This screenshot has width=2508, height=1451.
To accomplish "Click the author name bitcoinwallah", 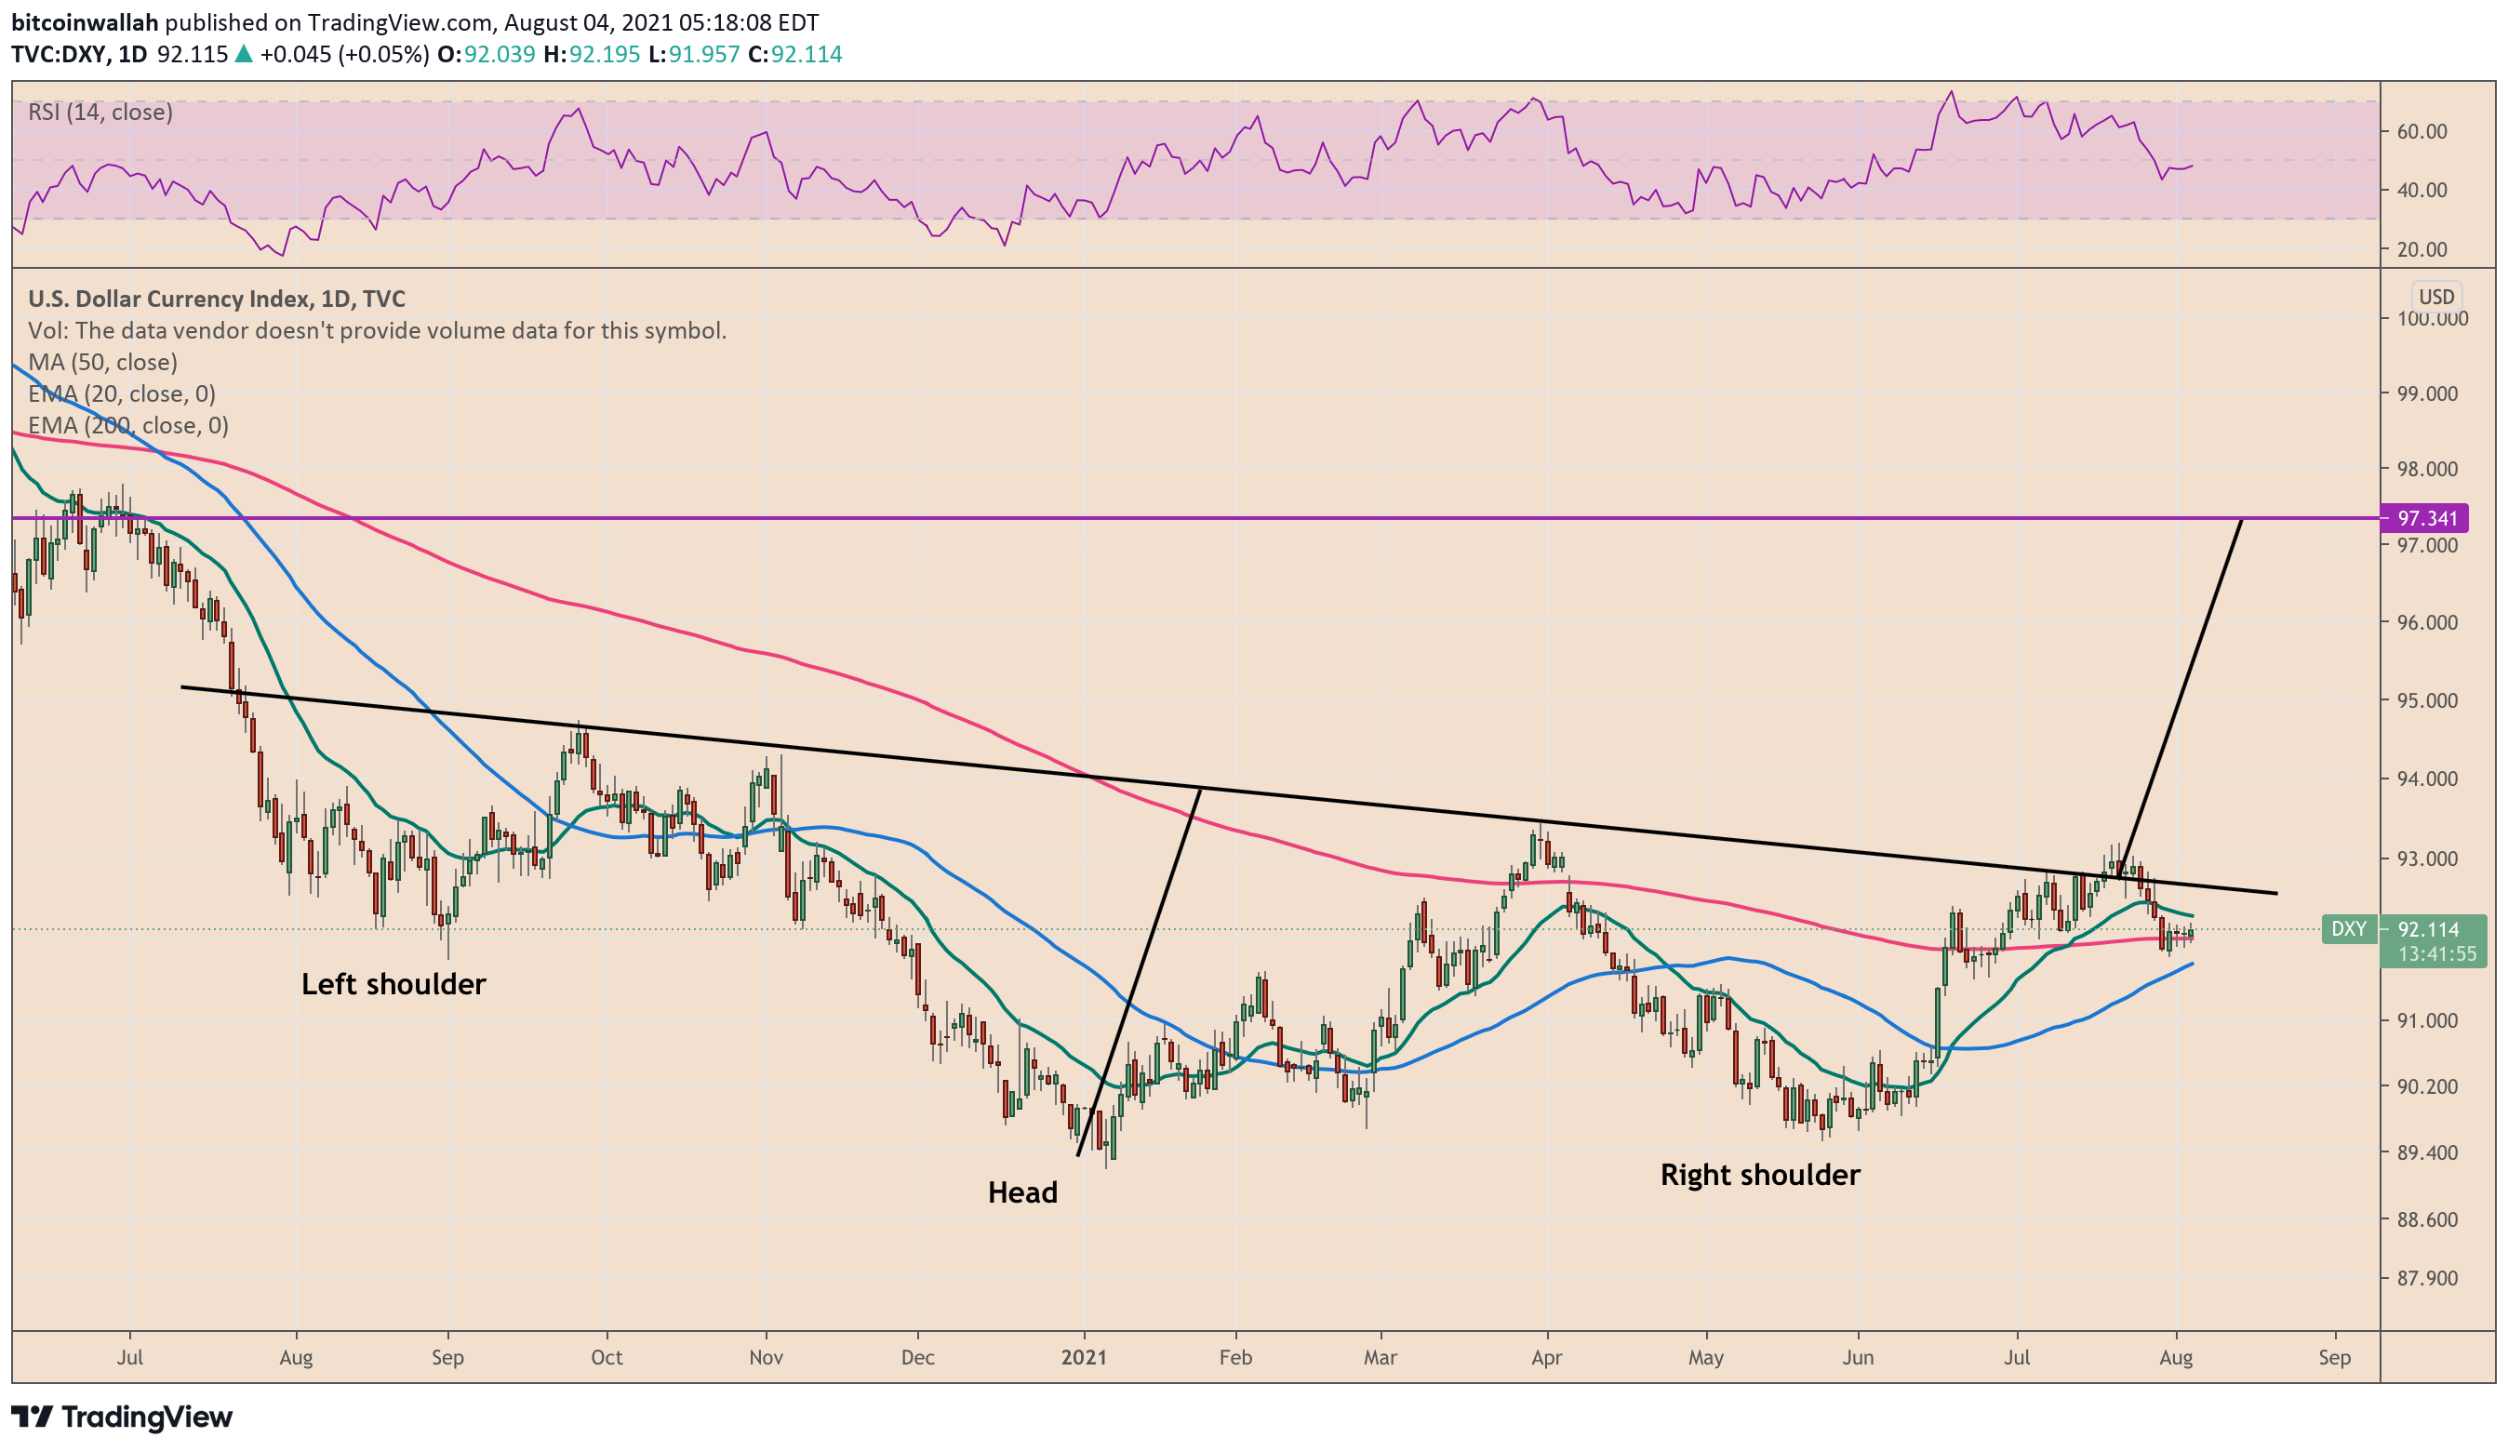I will pyautogui.click(x=85, y=22).
